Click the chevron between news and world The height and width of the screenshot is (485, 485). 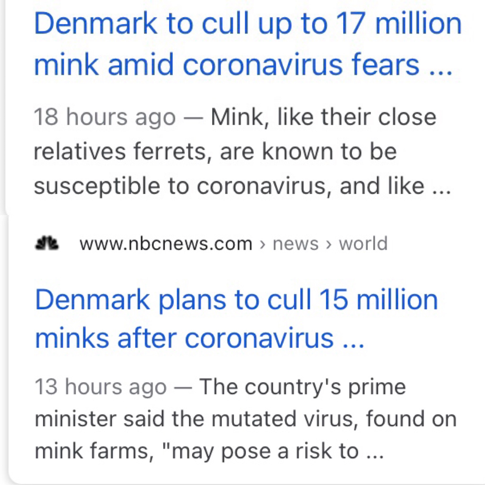[328, 244]
